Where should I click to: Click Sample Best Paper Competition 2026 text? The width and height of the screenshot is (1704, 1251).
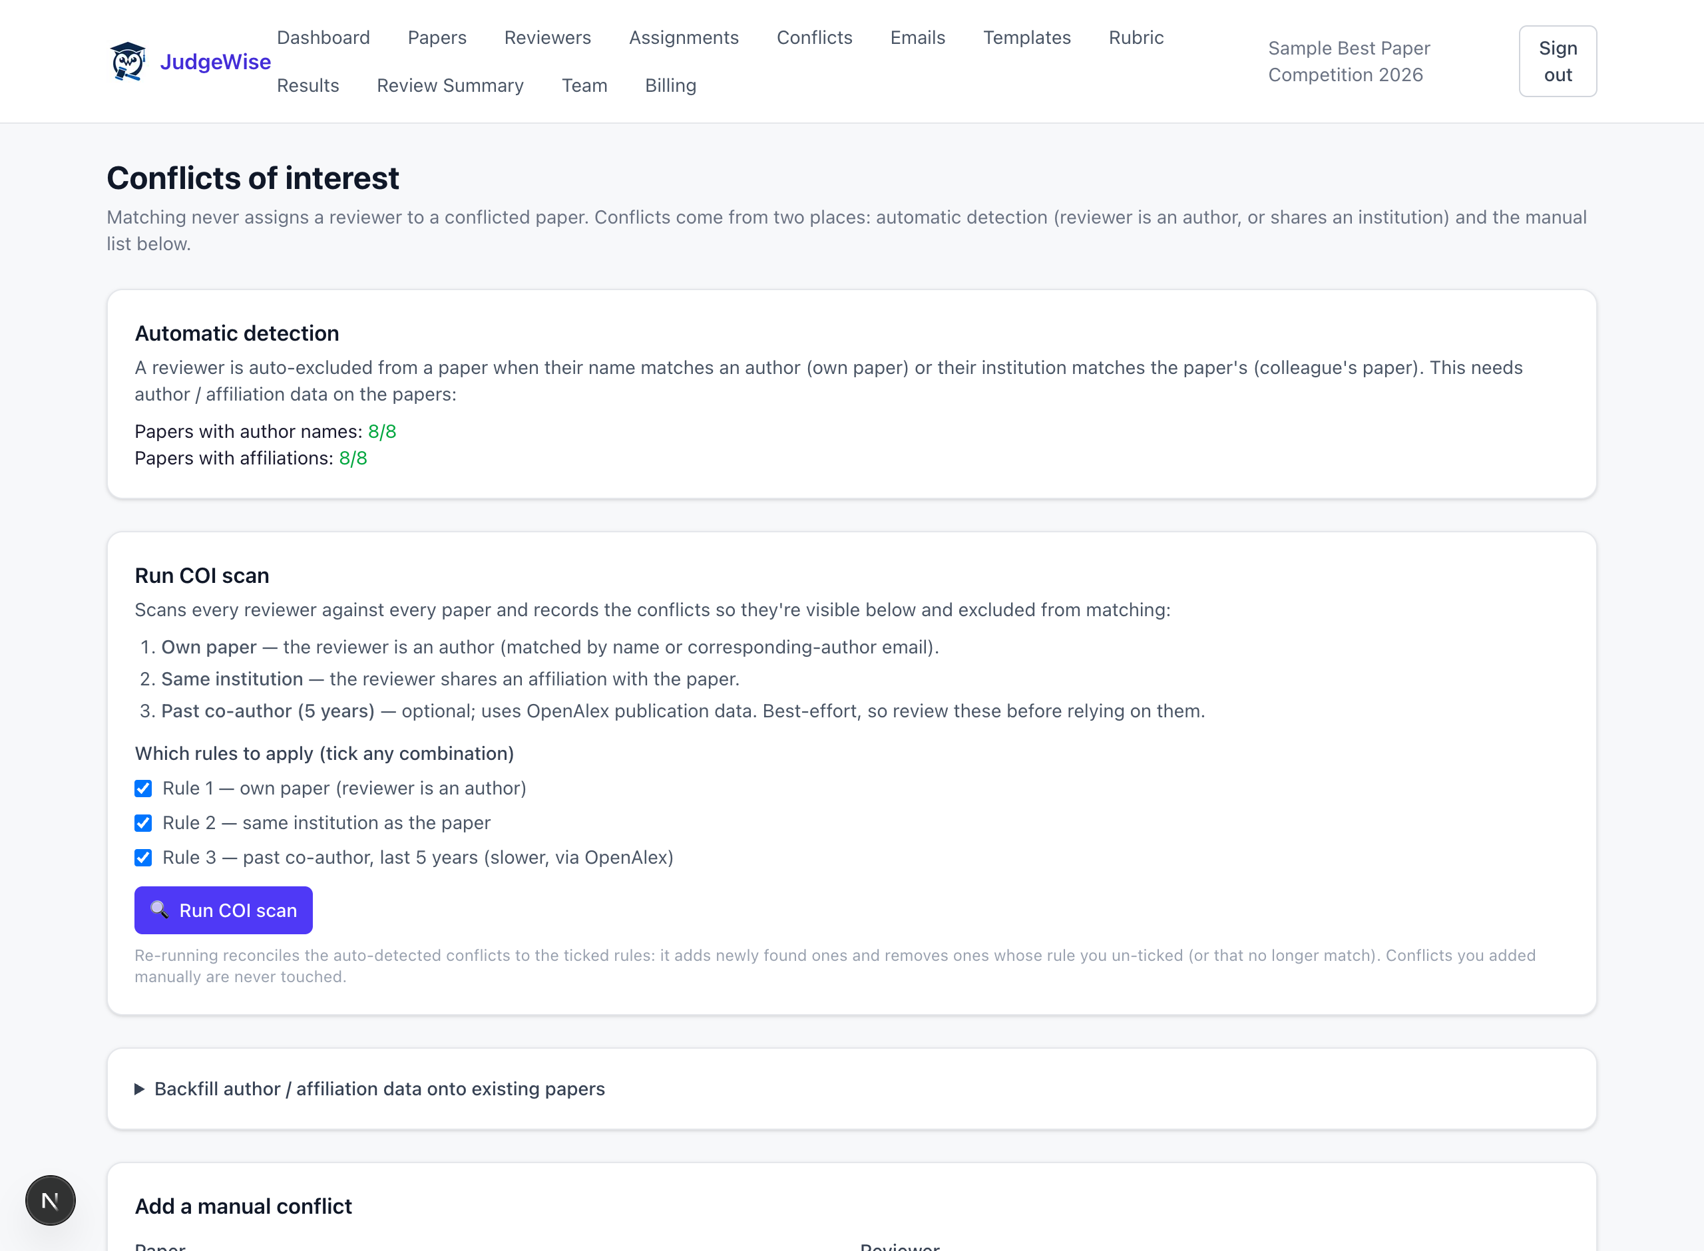point(1349,61)
